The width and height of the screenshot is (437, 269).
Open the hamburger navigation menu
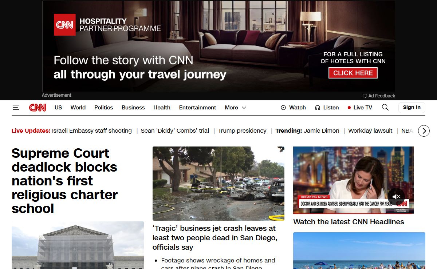click(x=16, y=108)
